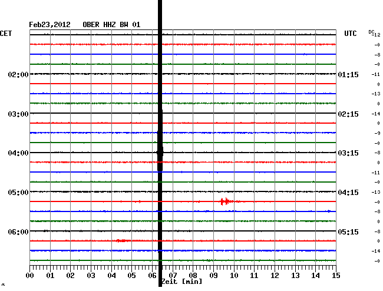
Task: Click the small red burst near minute 04.5
Action: [x=123, y=241]
